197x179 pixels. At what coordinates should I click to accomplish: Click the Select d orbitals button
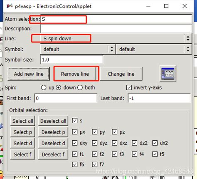click(23, 143)
